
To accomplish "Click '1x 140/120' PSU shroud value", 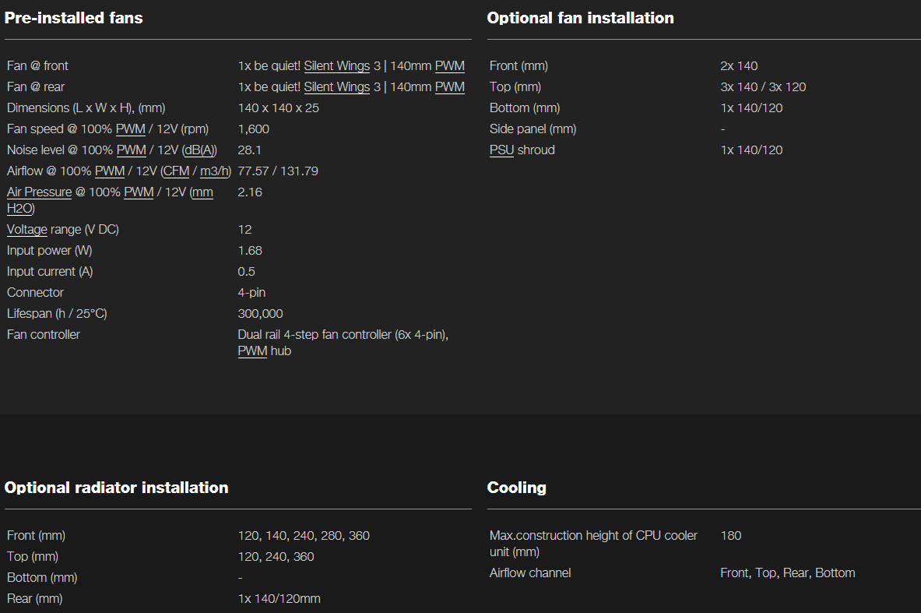I will [x=751, y=150].
